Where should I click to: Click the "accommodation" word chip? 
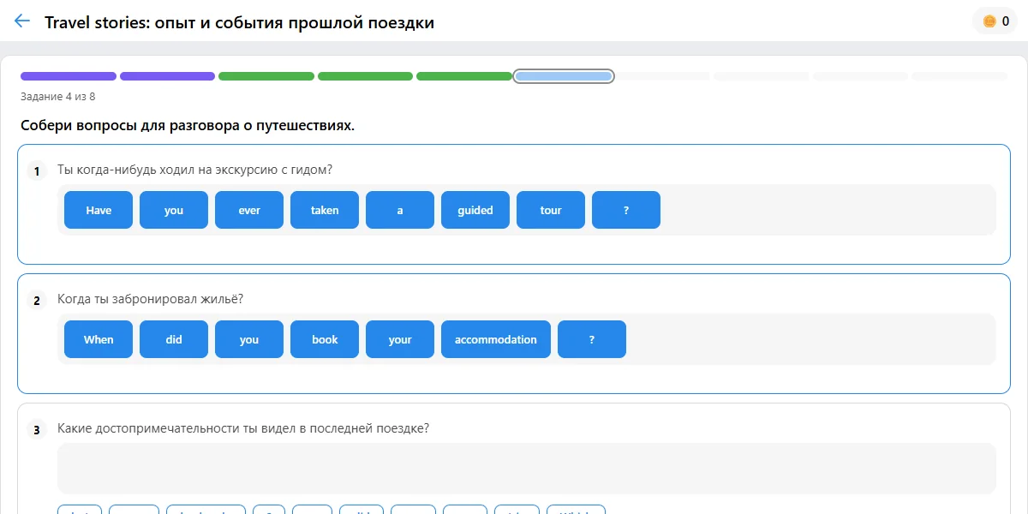496,339
